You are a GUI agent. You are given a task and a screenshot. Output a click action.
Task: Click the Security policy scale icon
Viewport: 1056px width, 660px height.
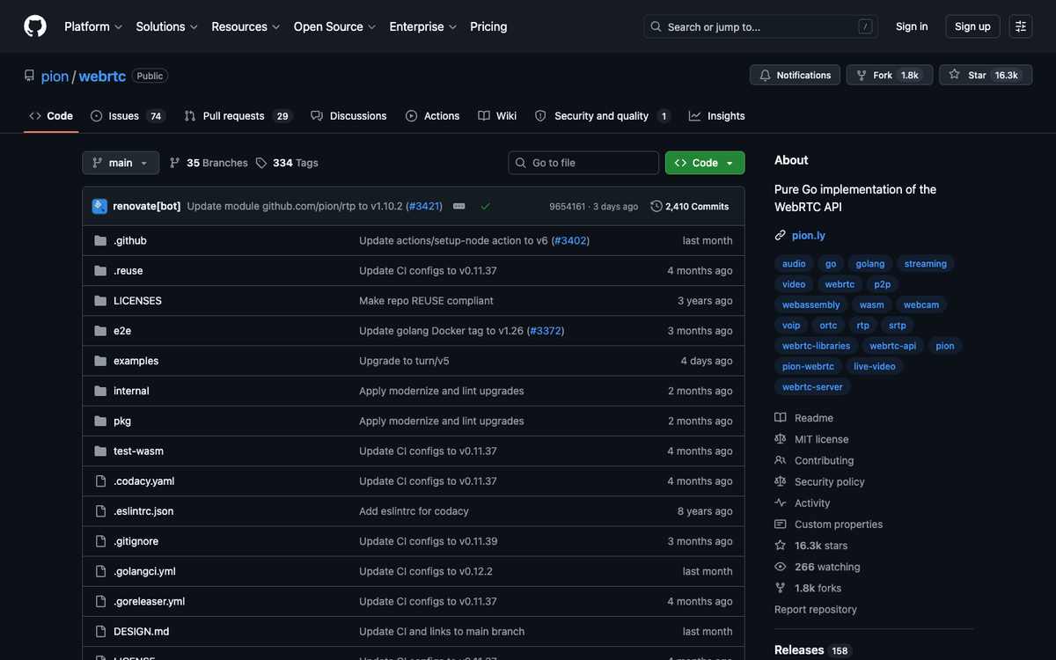tap(781, 481)
